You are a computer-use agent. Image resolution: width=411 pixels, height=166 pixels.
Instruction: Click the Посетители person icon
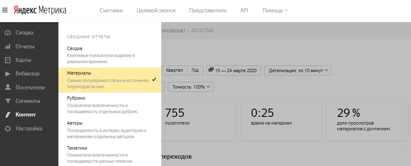8,87
